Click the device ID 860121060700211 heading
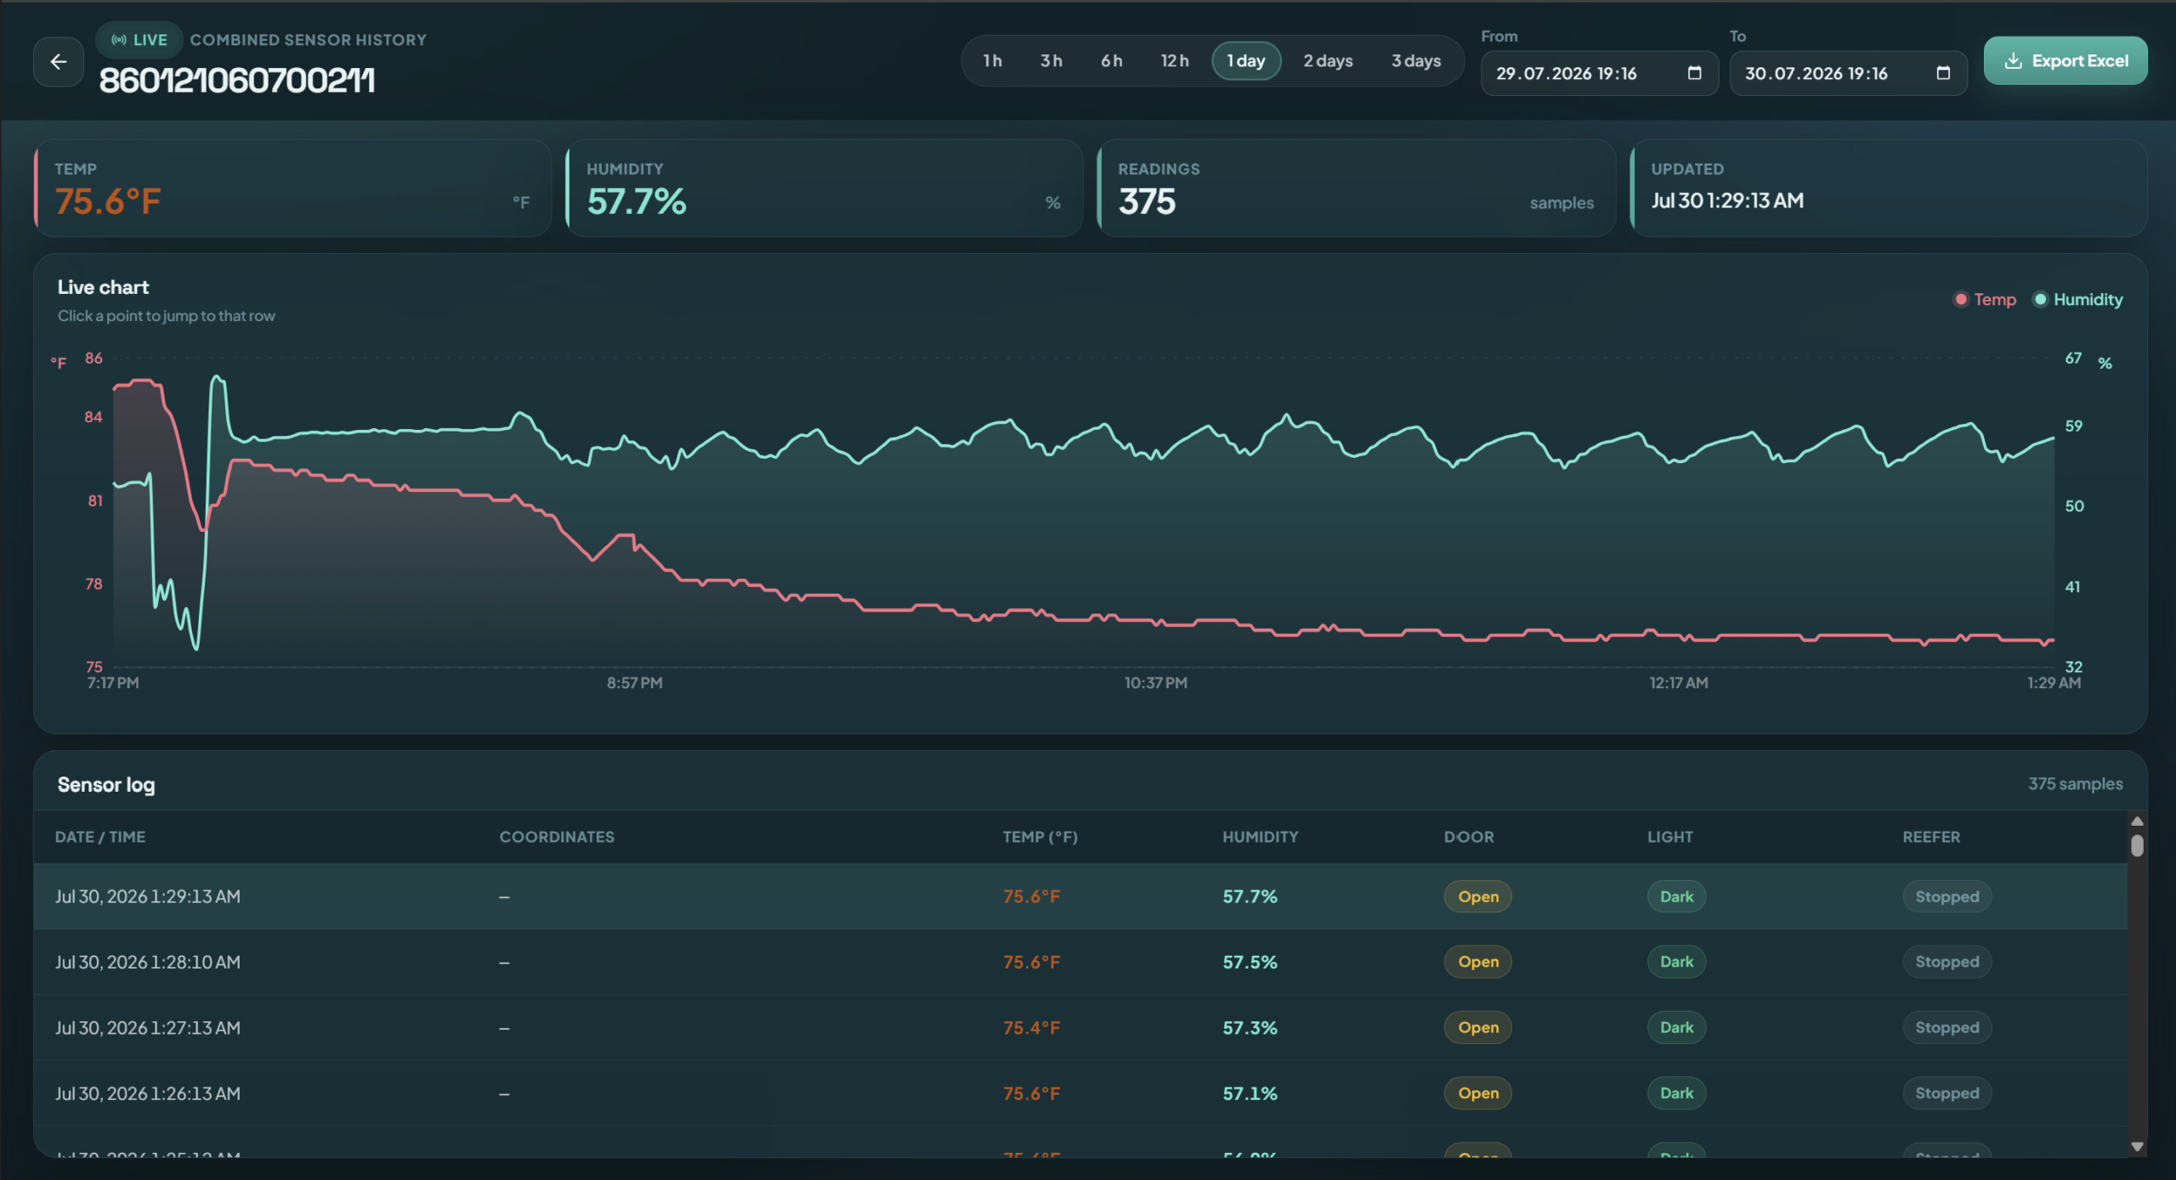The height and width of the screenshot is (1180, 2176). pos(237,81)
